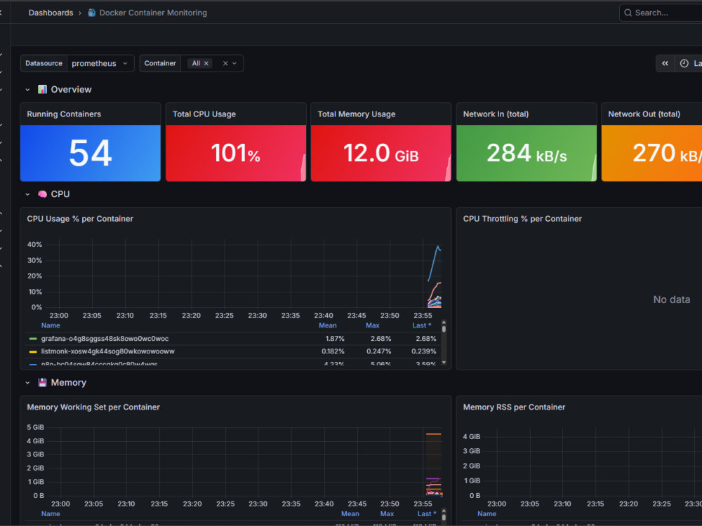Sort CPU legend by Mean column
The width and height of the screenshot is (702, 526).
click(x=328, y=325)
